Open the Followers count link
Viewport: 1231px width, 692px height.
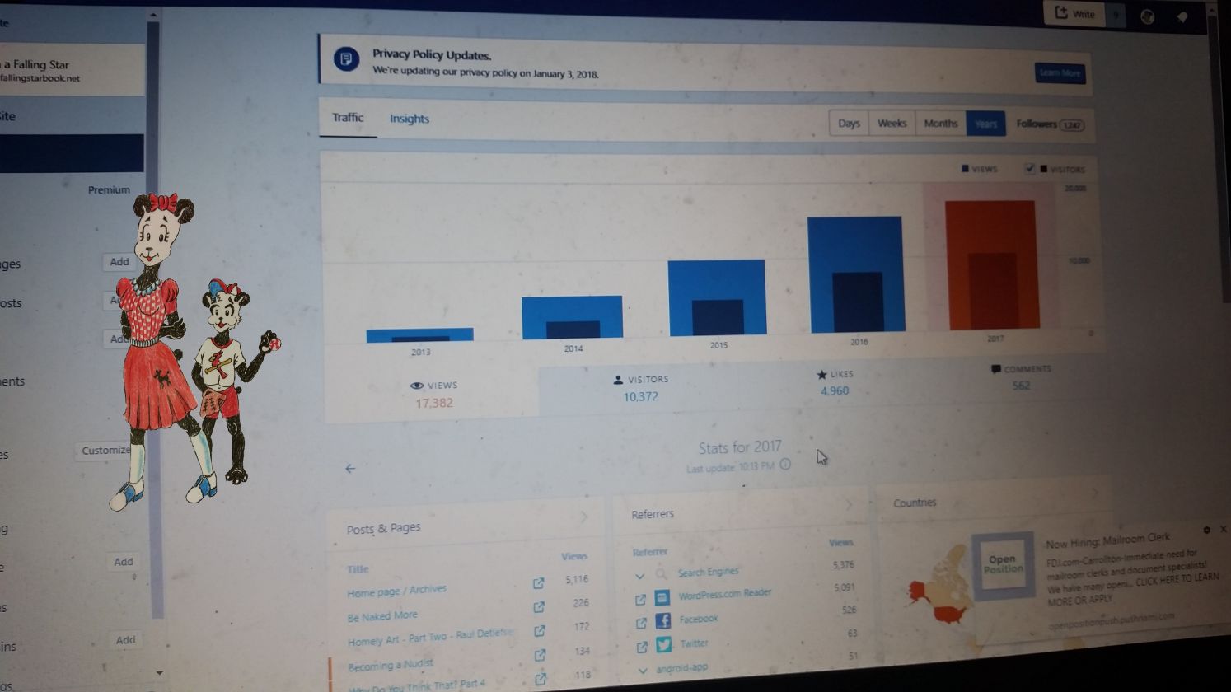click(x=1050, y=124)
